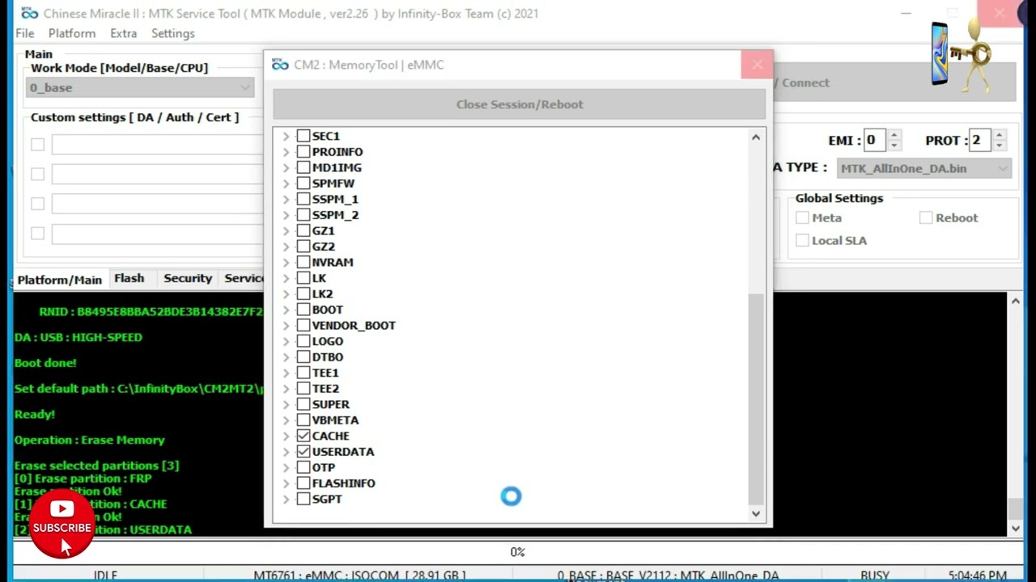Expand the BOOT partition tree node
Screen dimensions: 1036x582
click(x=286, y=310)
